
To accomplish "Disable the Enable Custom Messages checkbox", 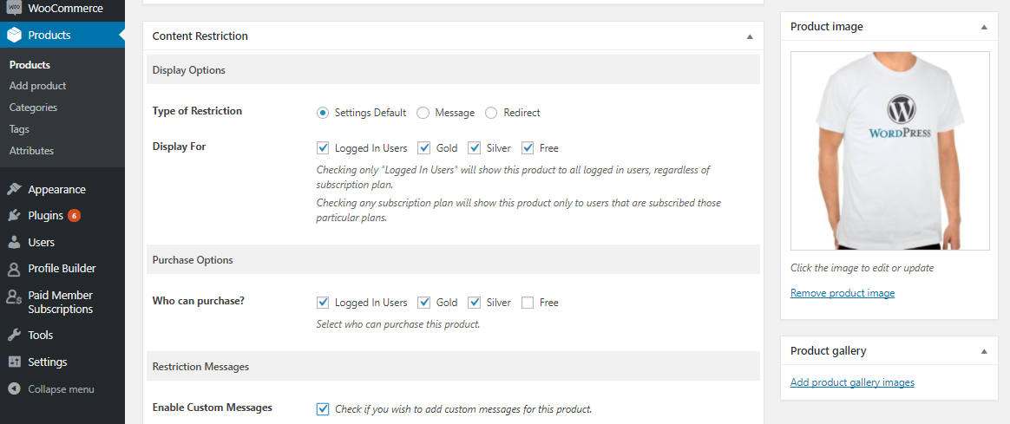I will coord(323,408).
